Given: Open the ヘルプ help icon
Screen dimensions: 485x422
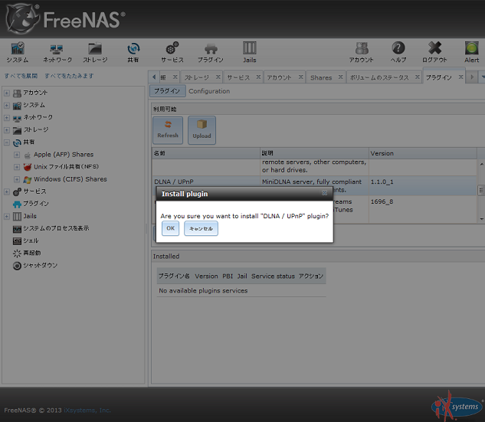Looking at the screenshot, I should click(398, 51).
